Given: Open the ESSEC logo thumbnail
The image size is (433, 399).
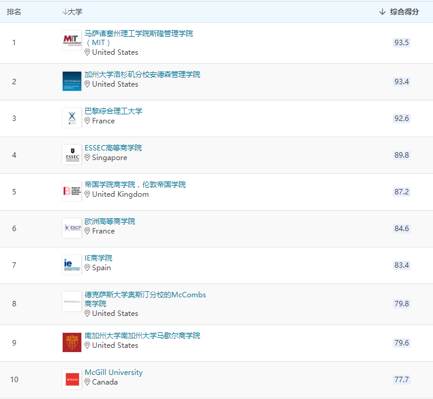Looking at the screenshot, I should 72,155.
